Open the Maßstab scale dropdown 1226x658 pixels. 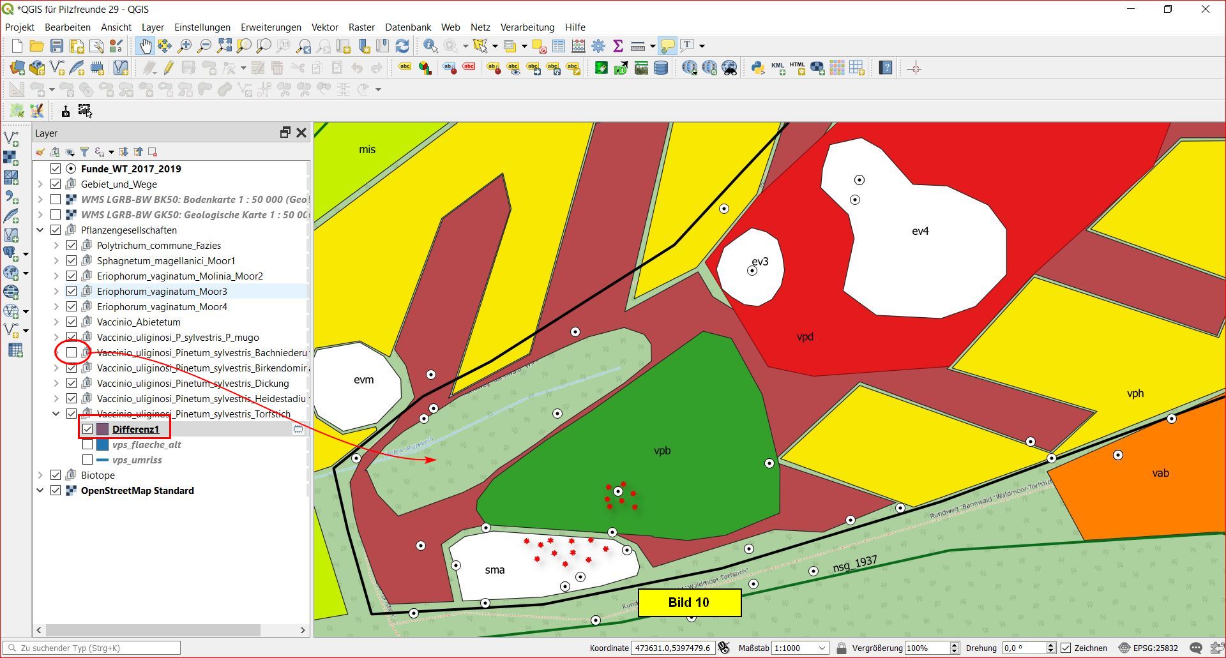point(822,648)
